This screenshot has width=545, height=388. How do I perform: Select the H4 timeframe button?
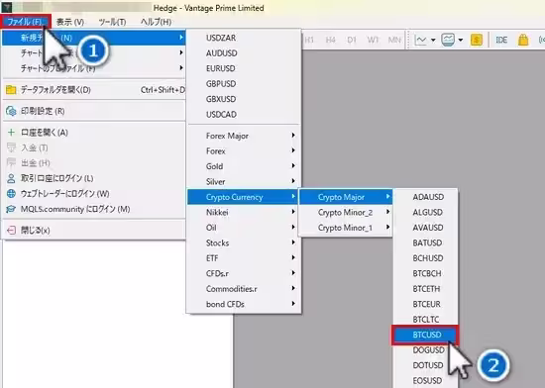click(330, 40)
